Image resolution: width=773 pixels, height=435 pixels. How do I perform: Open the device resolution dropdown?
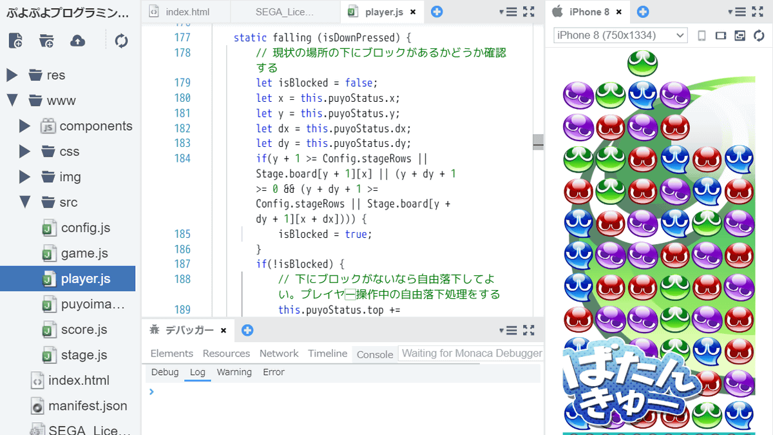coord(619,35)
